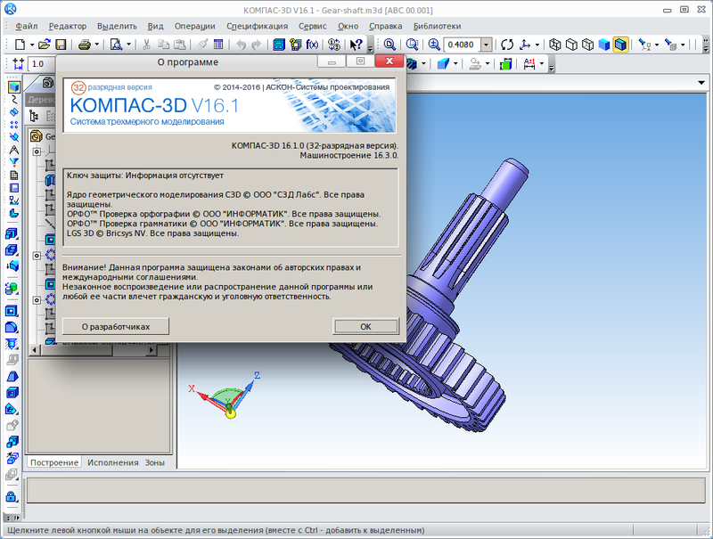Click the context help arrow-question icon

click(356, 45)
